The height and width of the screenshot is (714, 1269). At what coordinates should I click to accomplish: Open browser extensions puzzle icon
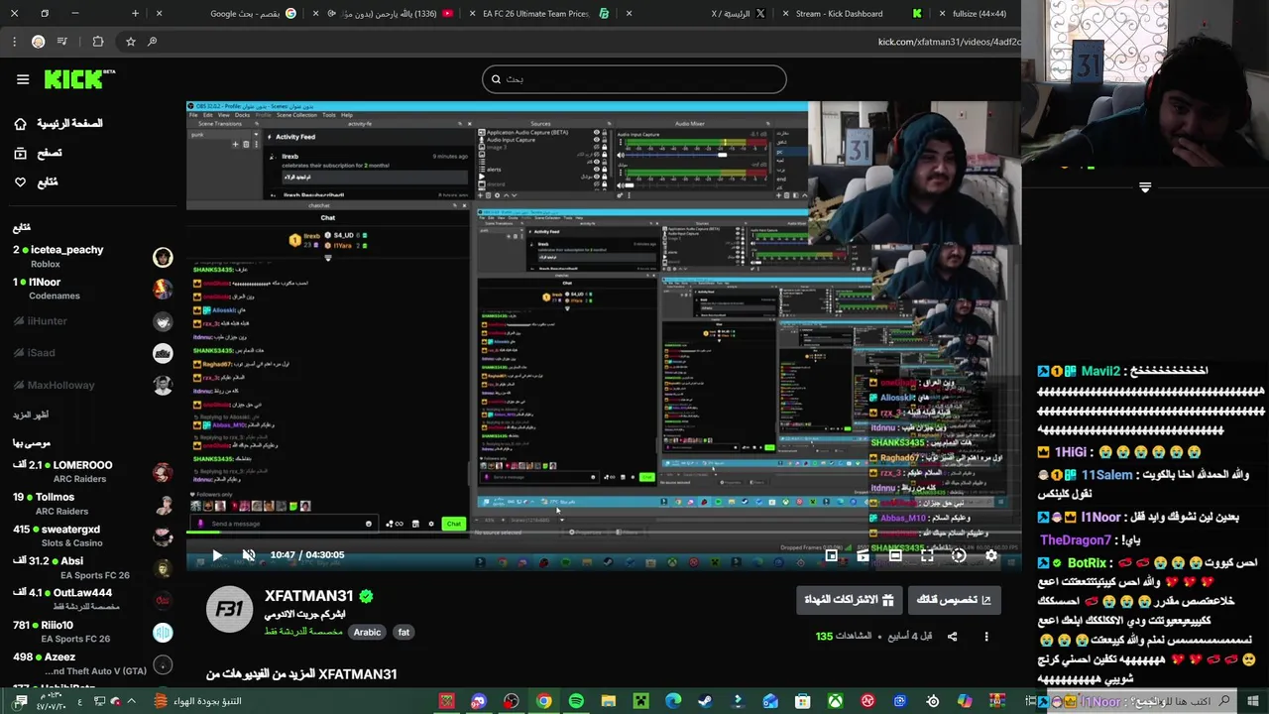97,42
